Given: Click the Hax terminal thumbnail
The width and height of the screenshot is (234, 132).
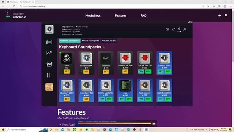Looking at the screenshot, I should (x=125, y=85).
